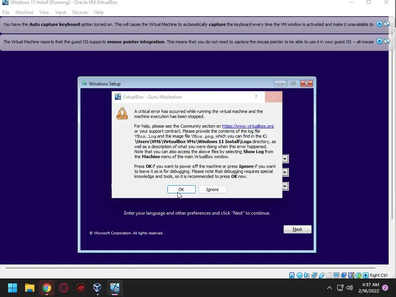The width and height of the screenshot is (396, 297).
Task: Dismiss the Auto capture keyboard notification
Action: (x=379, y=24)
